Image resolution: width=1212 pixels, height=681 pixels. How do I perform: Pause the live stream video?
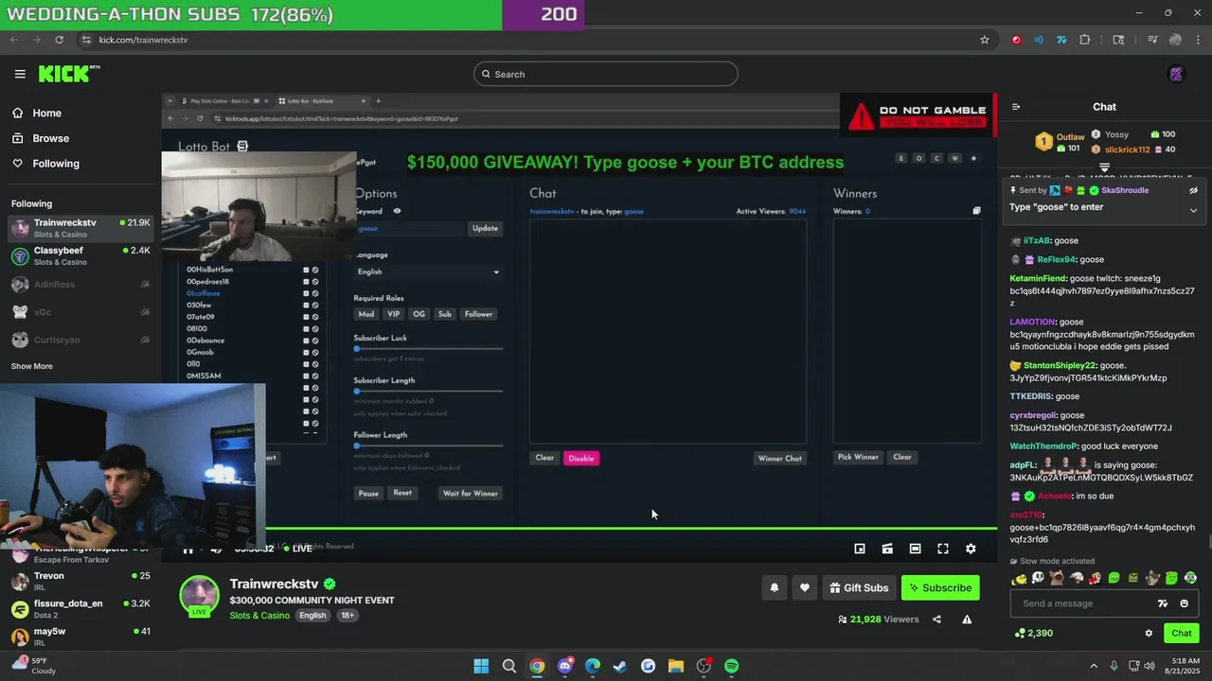tap(187, 550)
